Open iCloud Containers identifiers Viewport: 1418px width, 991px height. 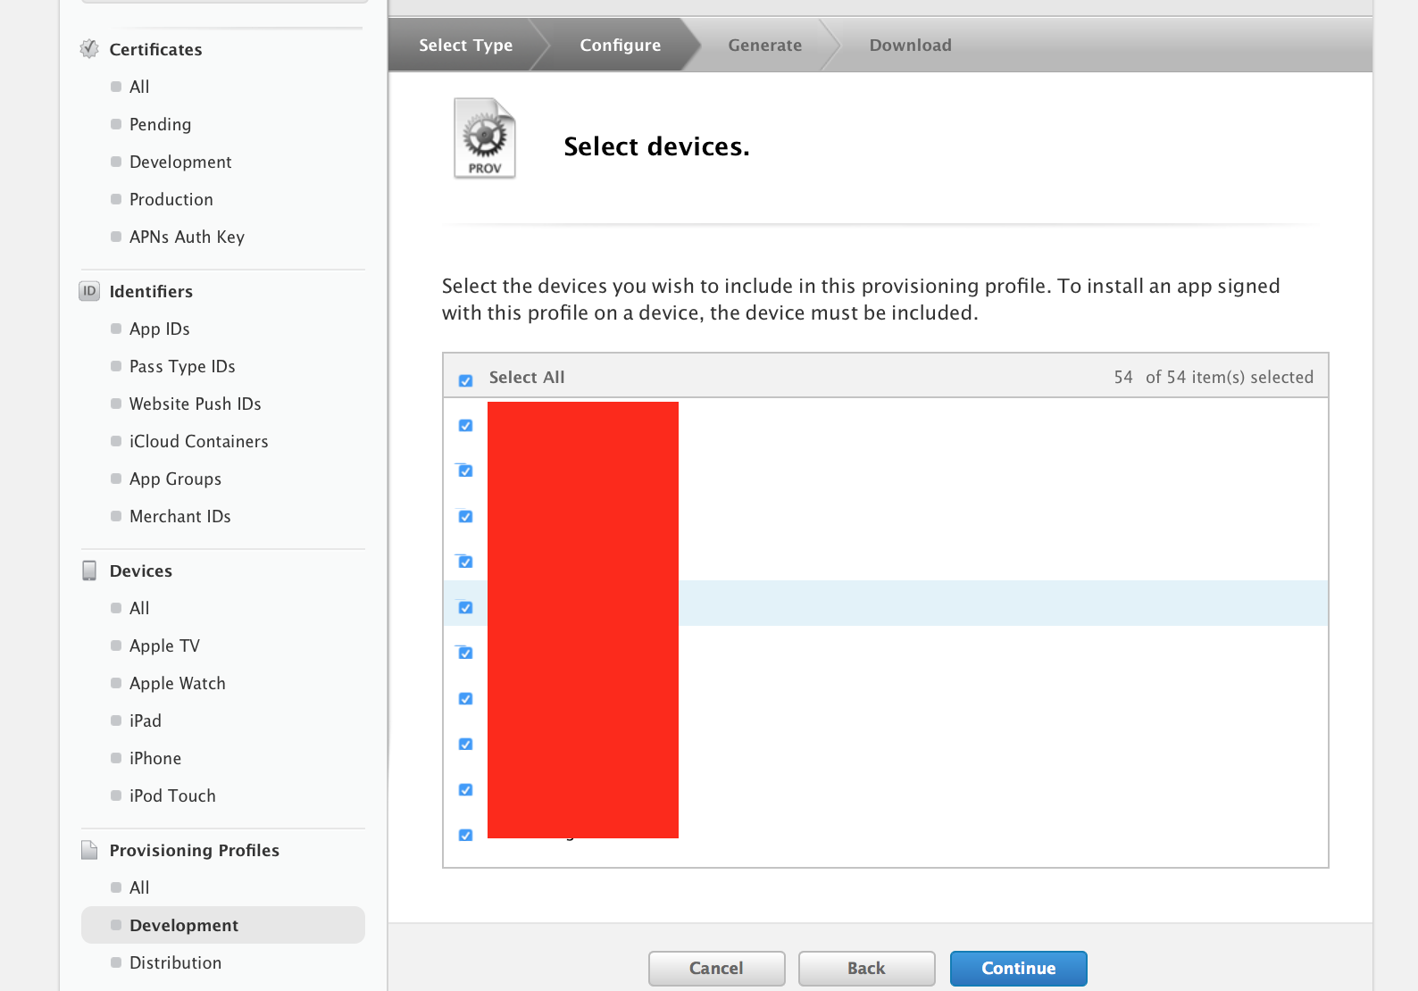(198, 441)
